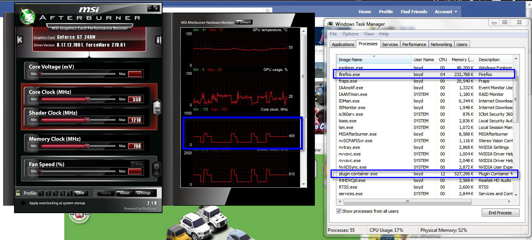Open the View menu in Task Manager
The width and height of the screenshot is (532, 240).
(369, 34)
